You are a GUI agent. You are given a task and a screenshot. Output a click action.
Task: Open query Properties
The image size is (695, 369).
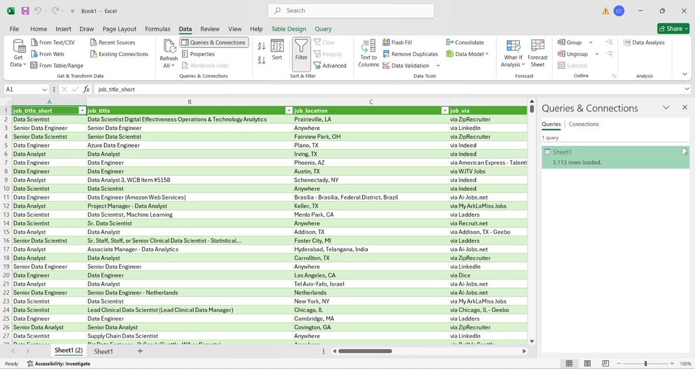pyautogui.click(x=198, y=54)
